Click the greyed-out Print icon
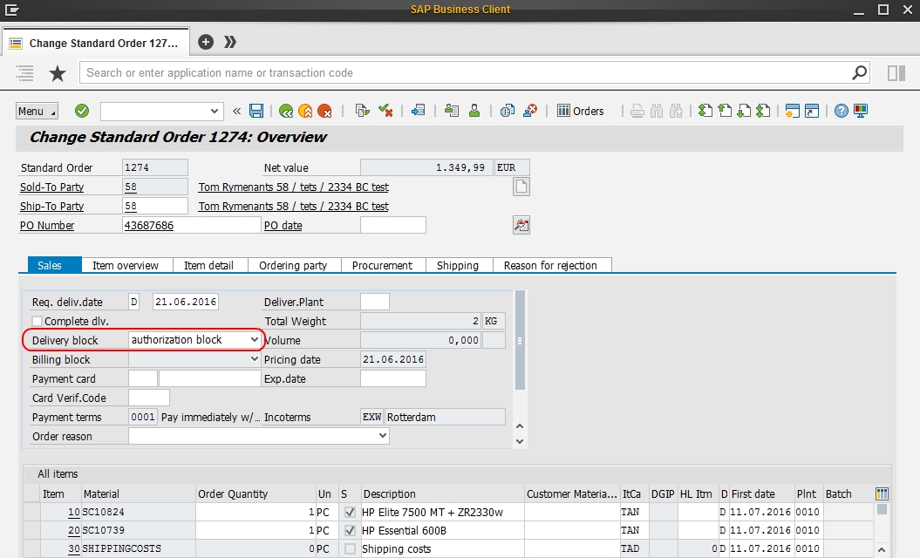Screen dimensions: 920x558 pyautogui.click(x=637, y=111)
